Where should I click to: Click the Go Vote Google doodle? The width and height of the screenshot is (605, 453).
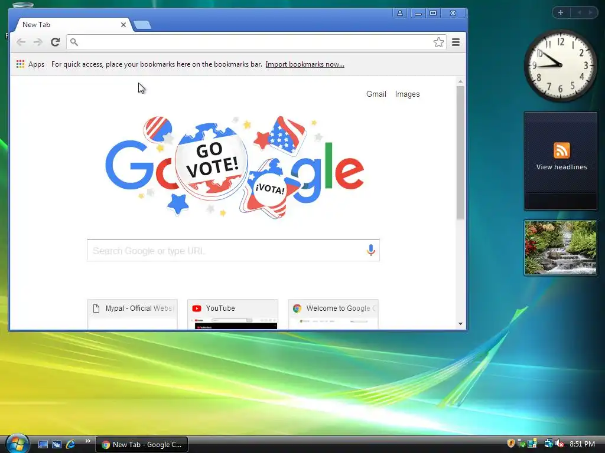click(x=235, y=168)
